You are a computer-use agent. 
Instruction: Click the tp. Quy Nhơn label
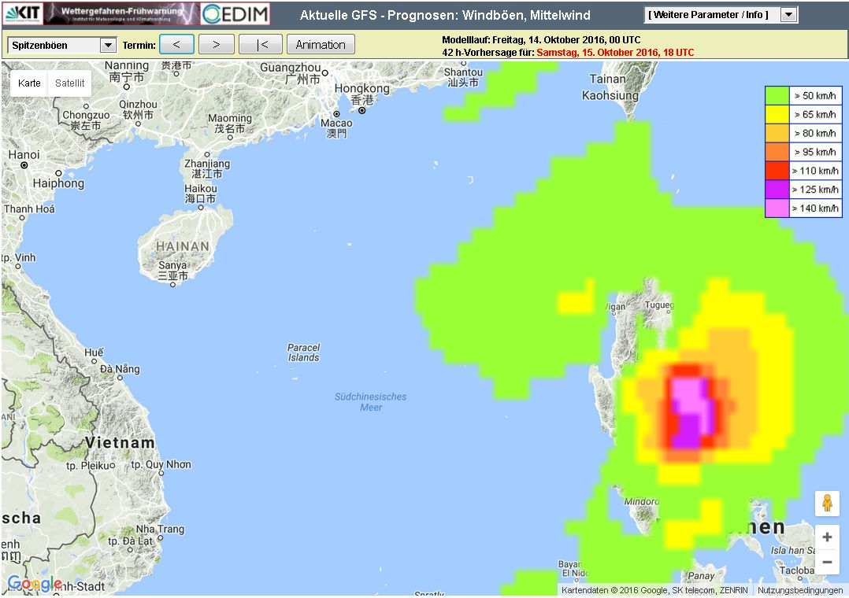[161, 464]
